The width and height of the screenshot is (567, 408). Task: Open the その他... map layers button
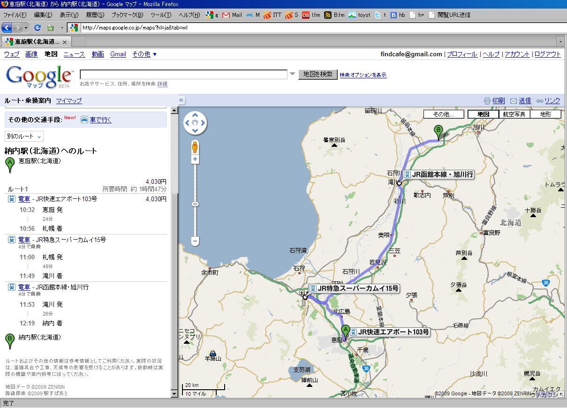pyautogui.click(x=444, y=114)
